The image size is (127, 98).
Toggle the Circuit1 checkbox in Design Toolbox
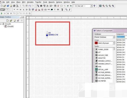click(x=3, y=24)
